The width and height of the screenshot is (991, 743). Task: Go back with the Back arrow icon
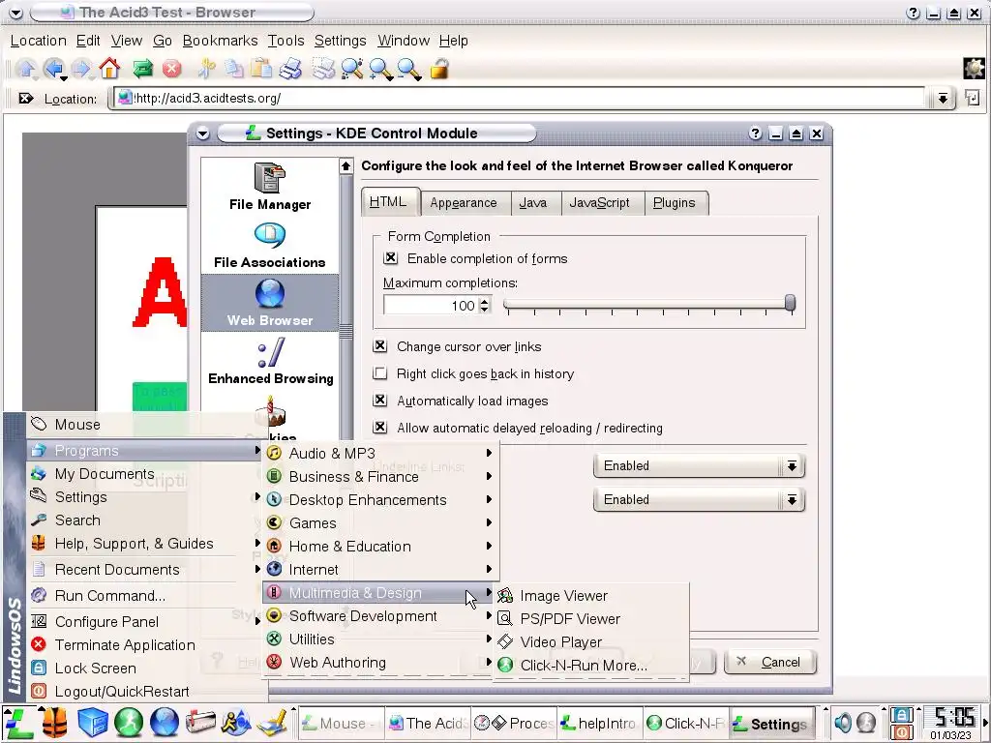tap(54, 69)
